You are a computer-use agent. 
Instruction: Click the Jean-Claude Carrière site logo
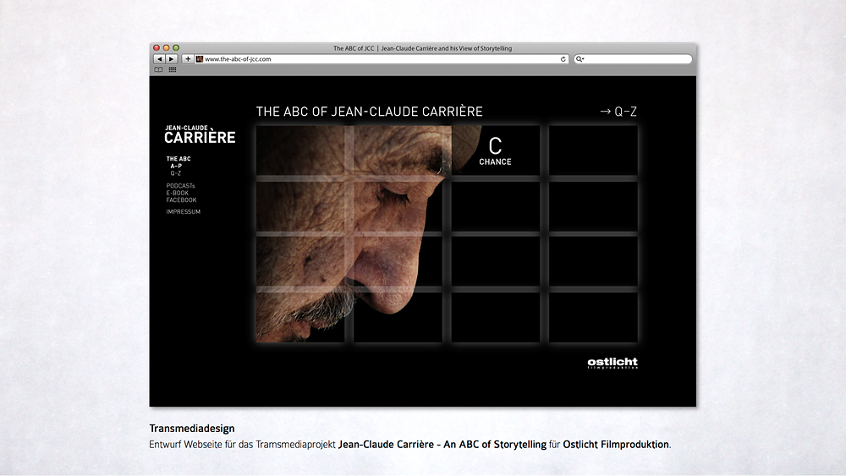pos(200,134)
